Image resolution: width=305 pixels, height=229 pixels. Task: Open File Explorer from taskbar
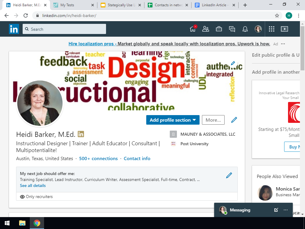[22, 223]
